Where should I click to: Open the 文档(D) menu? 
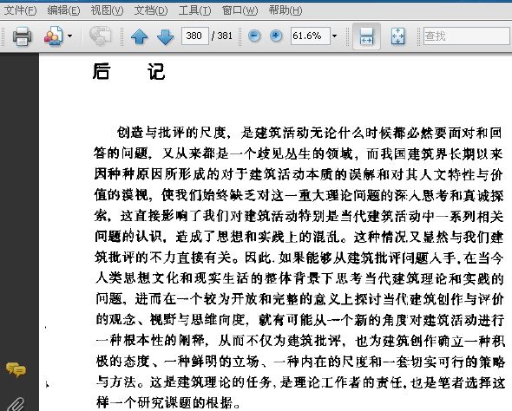click(150, 10)
